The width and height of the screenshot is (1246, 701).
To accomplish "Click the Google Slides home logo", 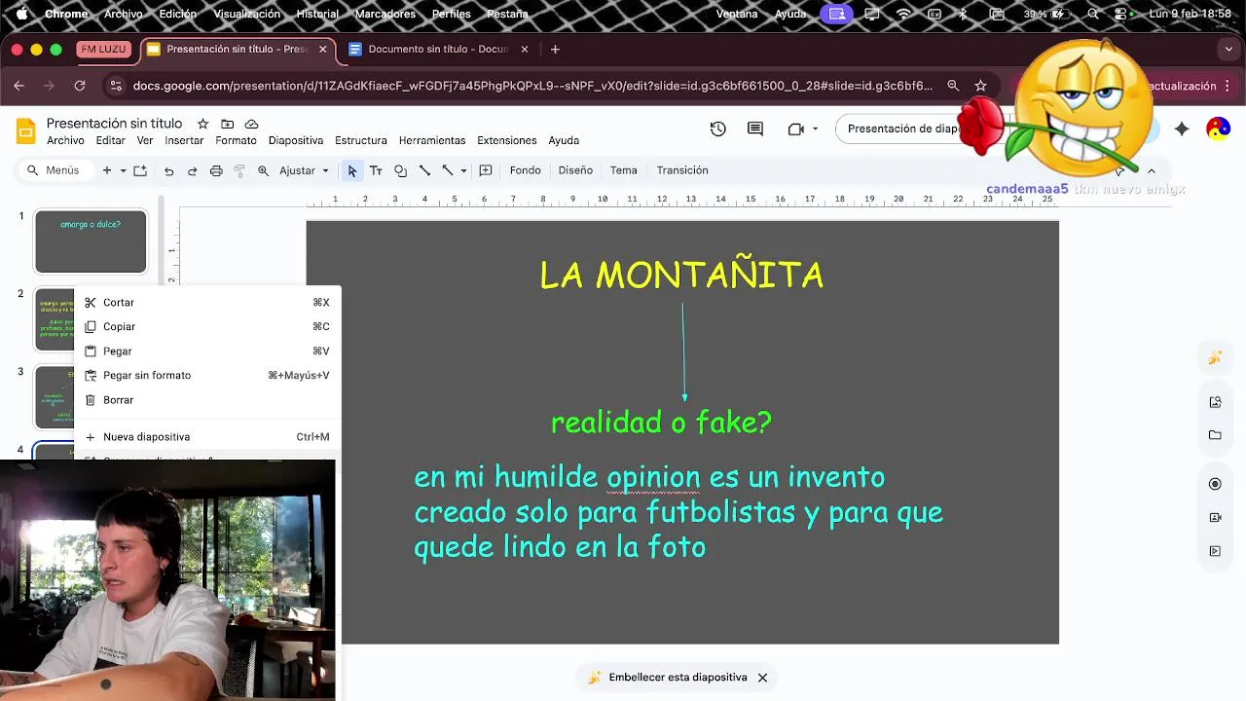I will tap(26, 131).
